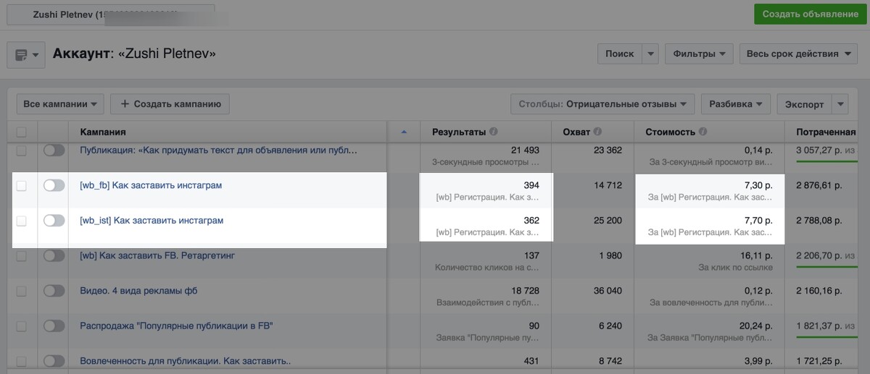Click sort arrow in campaign column header
The image size is (870, 374).
coord(404,132)
